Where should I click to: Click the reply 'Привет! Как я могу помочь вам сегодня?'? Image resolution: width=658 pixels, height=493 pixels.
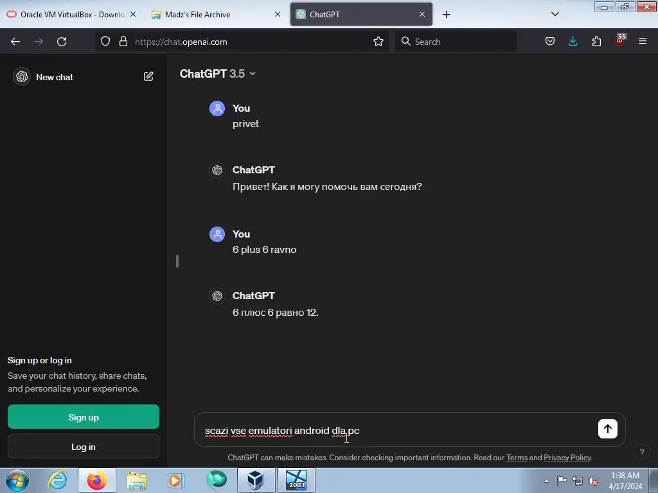pyautogui.click(x=327, y=187)
